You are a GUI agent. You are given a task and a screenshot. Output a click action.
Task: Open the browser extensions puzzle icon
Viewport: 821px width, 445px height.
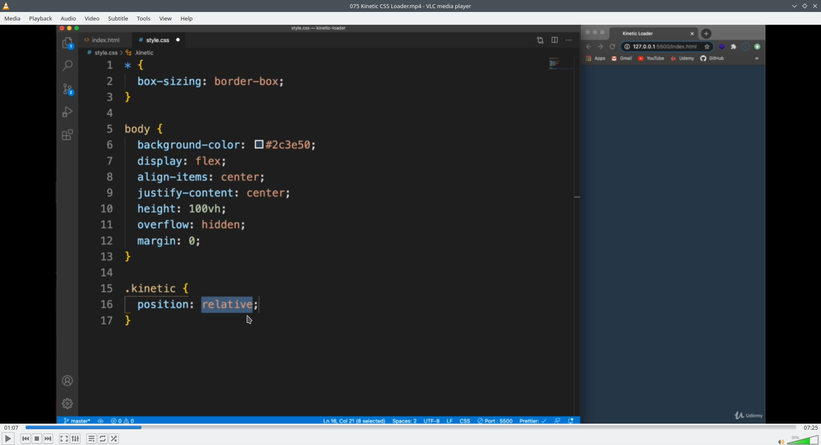tap(734, 47)
